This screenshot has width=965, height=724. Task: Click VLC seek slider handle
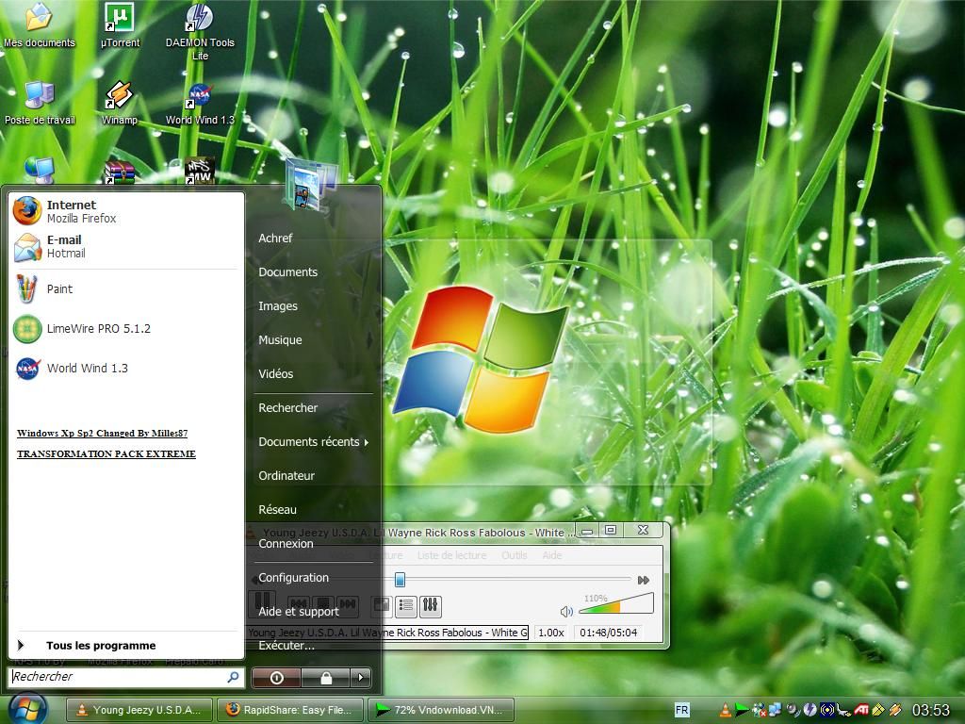click(x=400, y=580)
